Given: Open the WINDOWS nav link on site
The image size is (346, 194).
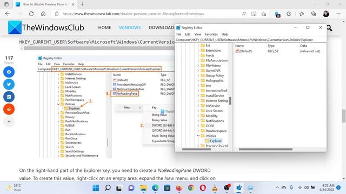Looking at the screenshot, I should coord(130,27).
